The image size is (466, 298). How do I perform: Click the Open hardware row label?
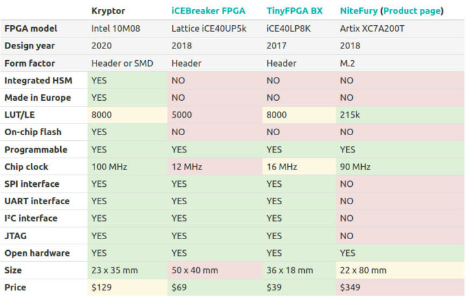37,253
